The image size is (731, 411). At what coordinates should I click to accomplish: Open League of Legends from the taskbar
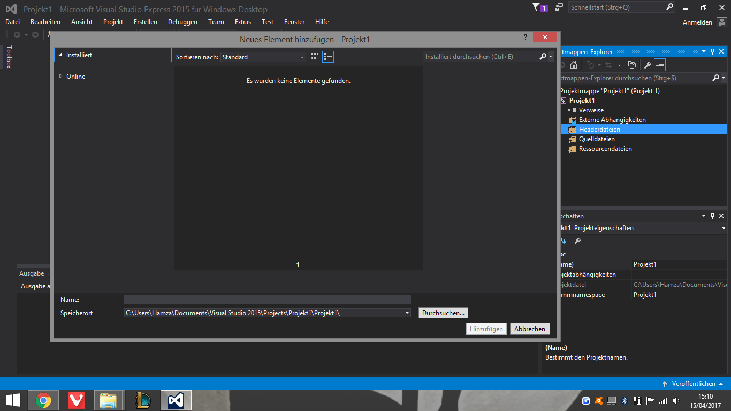(143, 400)
